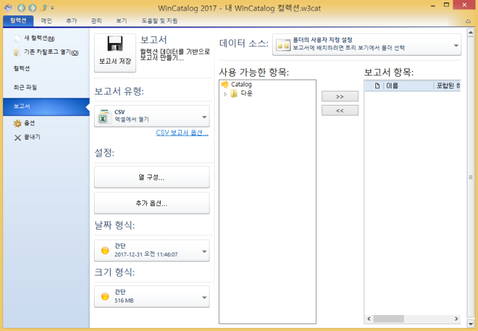This screenshot has width=478, height=331.
Task: Click the 열 구성... button
Action: tap(152, 177)
